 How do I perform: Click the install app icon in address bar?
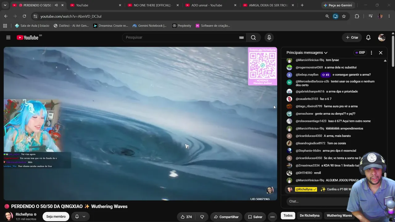tap(335, 16)
